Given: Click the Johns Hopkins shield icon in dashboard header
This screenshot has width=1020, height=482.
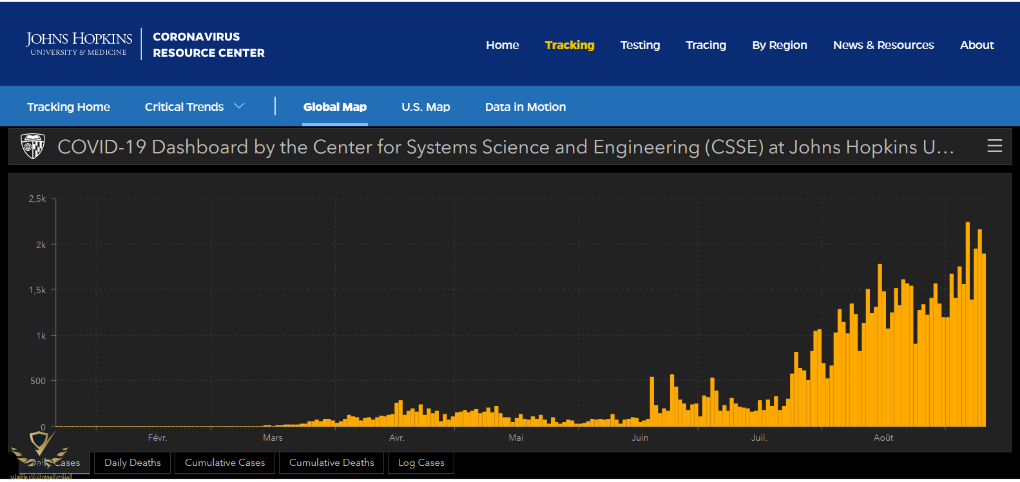Looking at the screenshot, I should (x=33, y=146).
